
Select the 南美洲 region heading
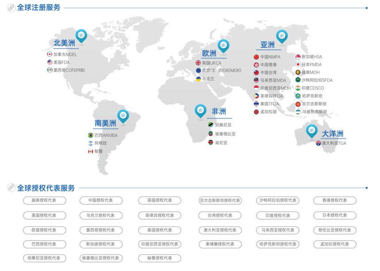pyautogui.click(x=105, y=123)
